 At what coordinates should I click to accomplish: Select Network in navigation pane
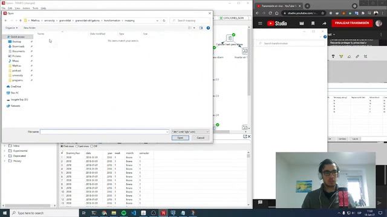point(15,106)
